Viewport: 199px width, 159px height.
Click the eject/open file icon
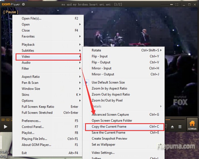172,127
